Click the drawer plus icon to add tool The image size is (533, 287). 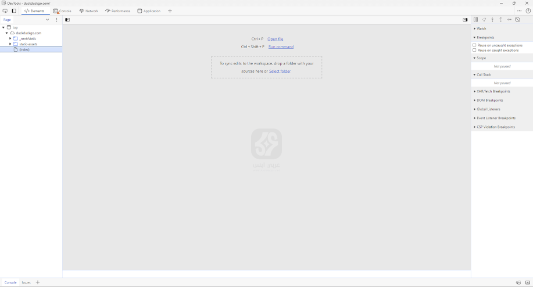(x=38, y=282)
